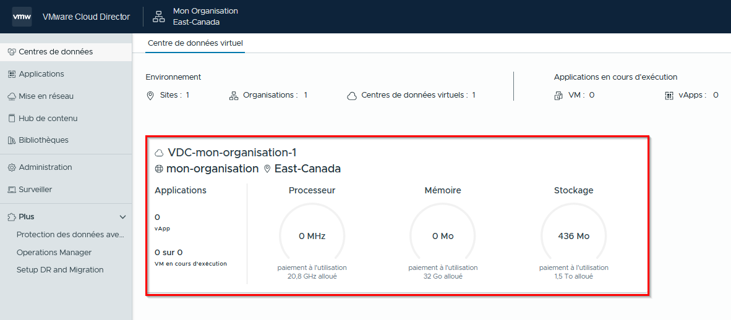Click the Environnement heading
731x320 pixels.
(x=173, y=77)
